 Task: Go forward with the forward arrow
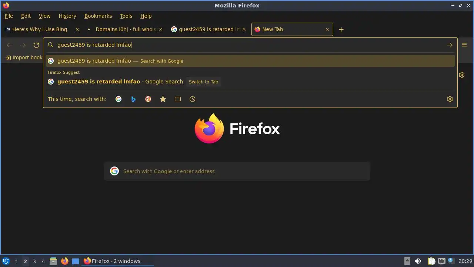[x=23, y=45]
